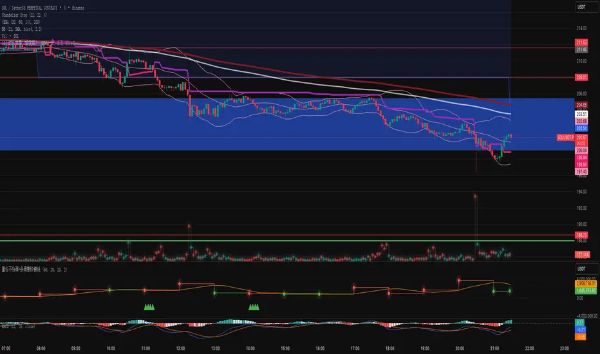Select the Vol · SOL indicator legend
The height and width of the screenshot is (354, 600).
tap(10, 36)
